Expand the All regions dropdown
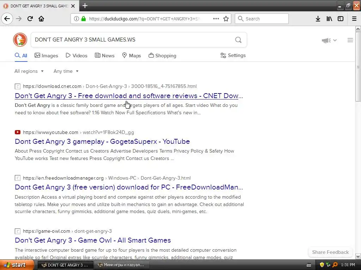 tap(29, 71)
